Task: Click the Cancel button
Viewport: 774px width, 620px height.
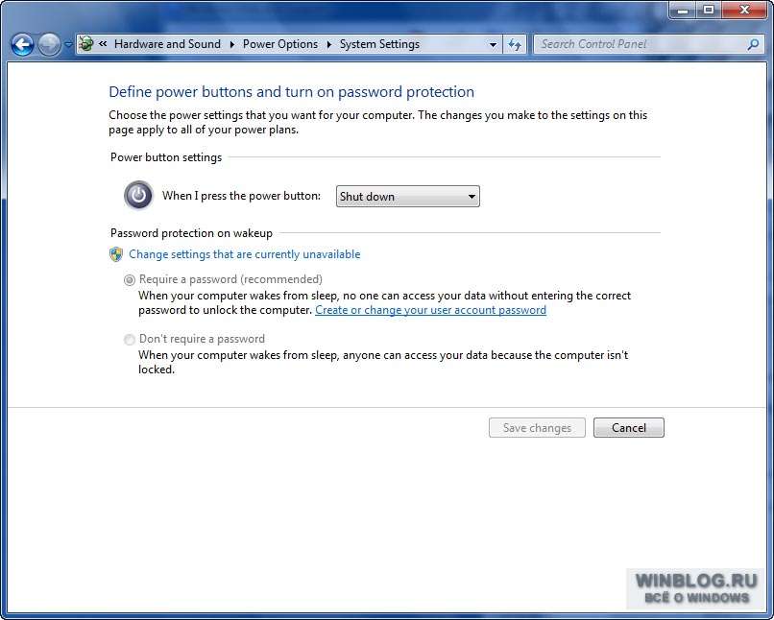Action: click(x=629, y=428)
